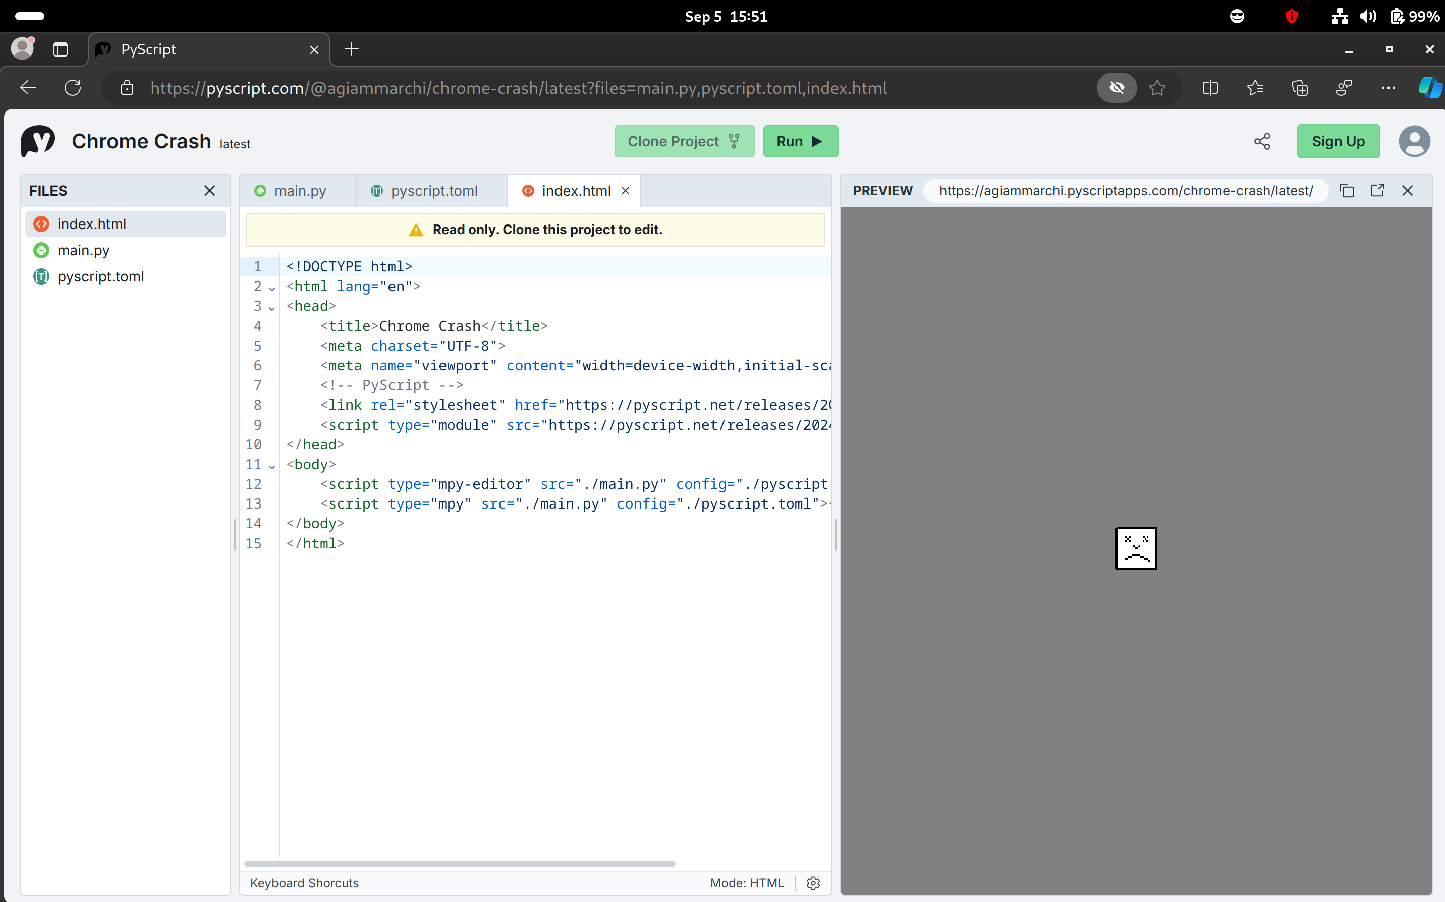Bookmark this page with star icon

1157,88
